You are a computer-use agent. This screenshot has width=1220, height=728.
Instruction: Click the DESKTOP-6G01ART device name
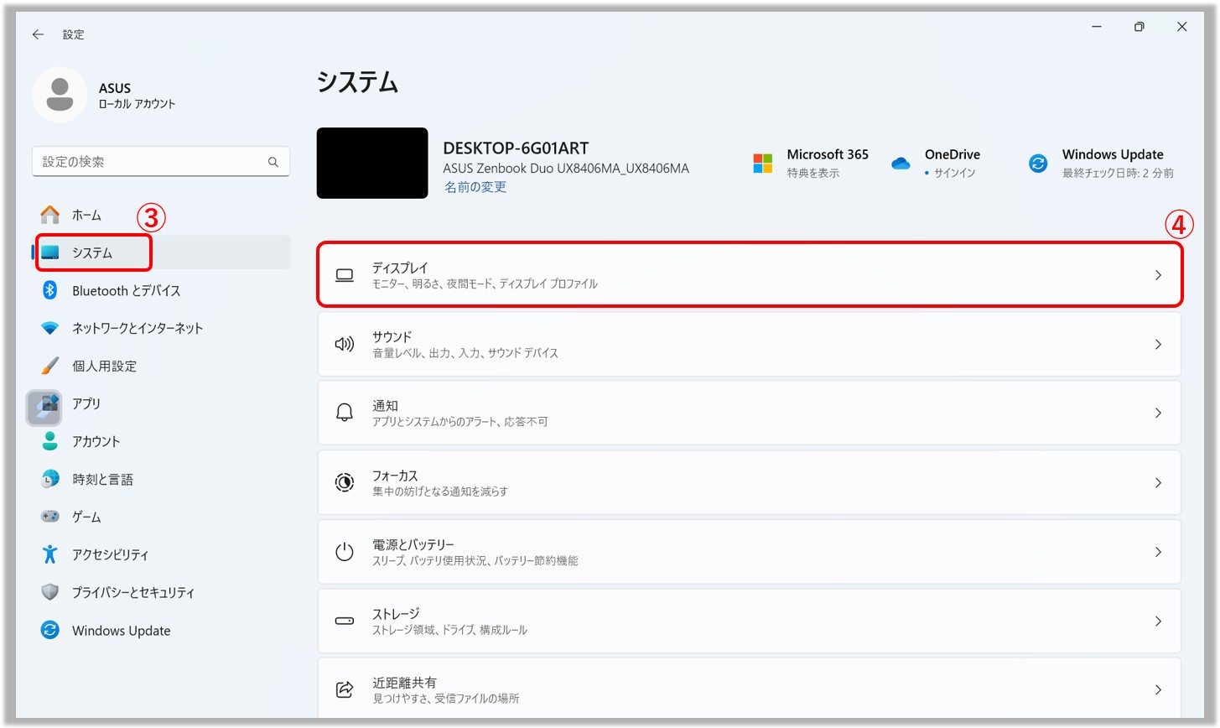(516, 148)
